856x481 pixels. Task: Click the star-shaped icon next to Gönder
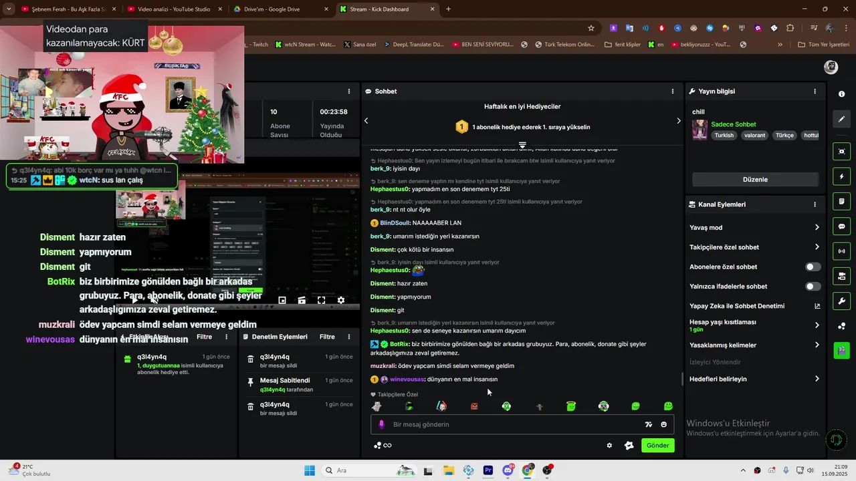[x=629, y=446]
